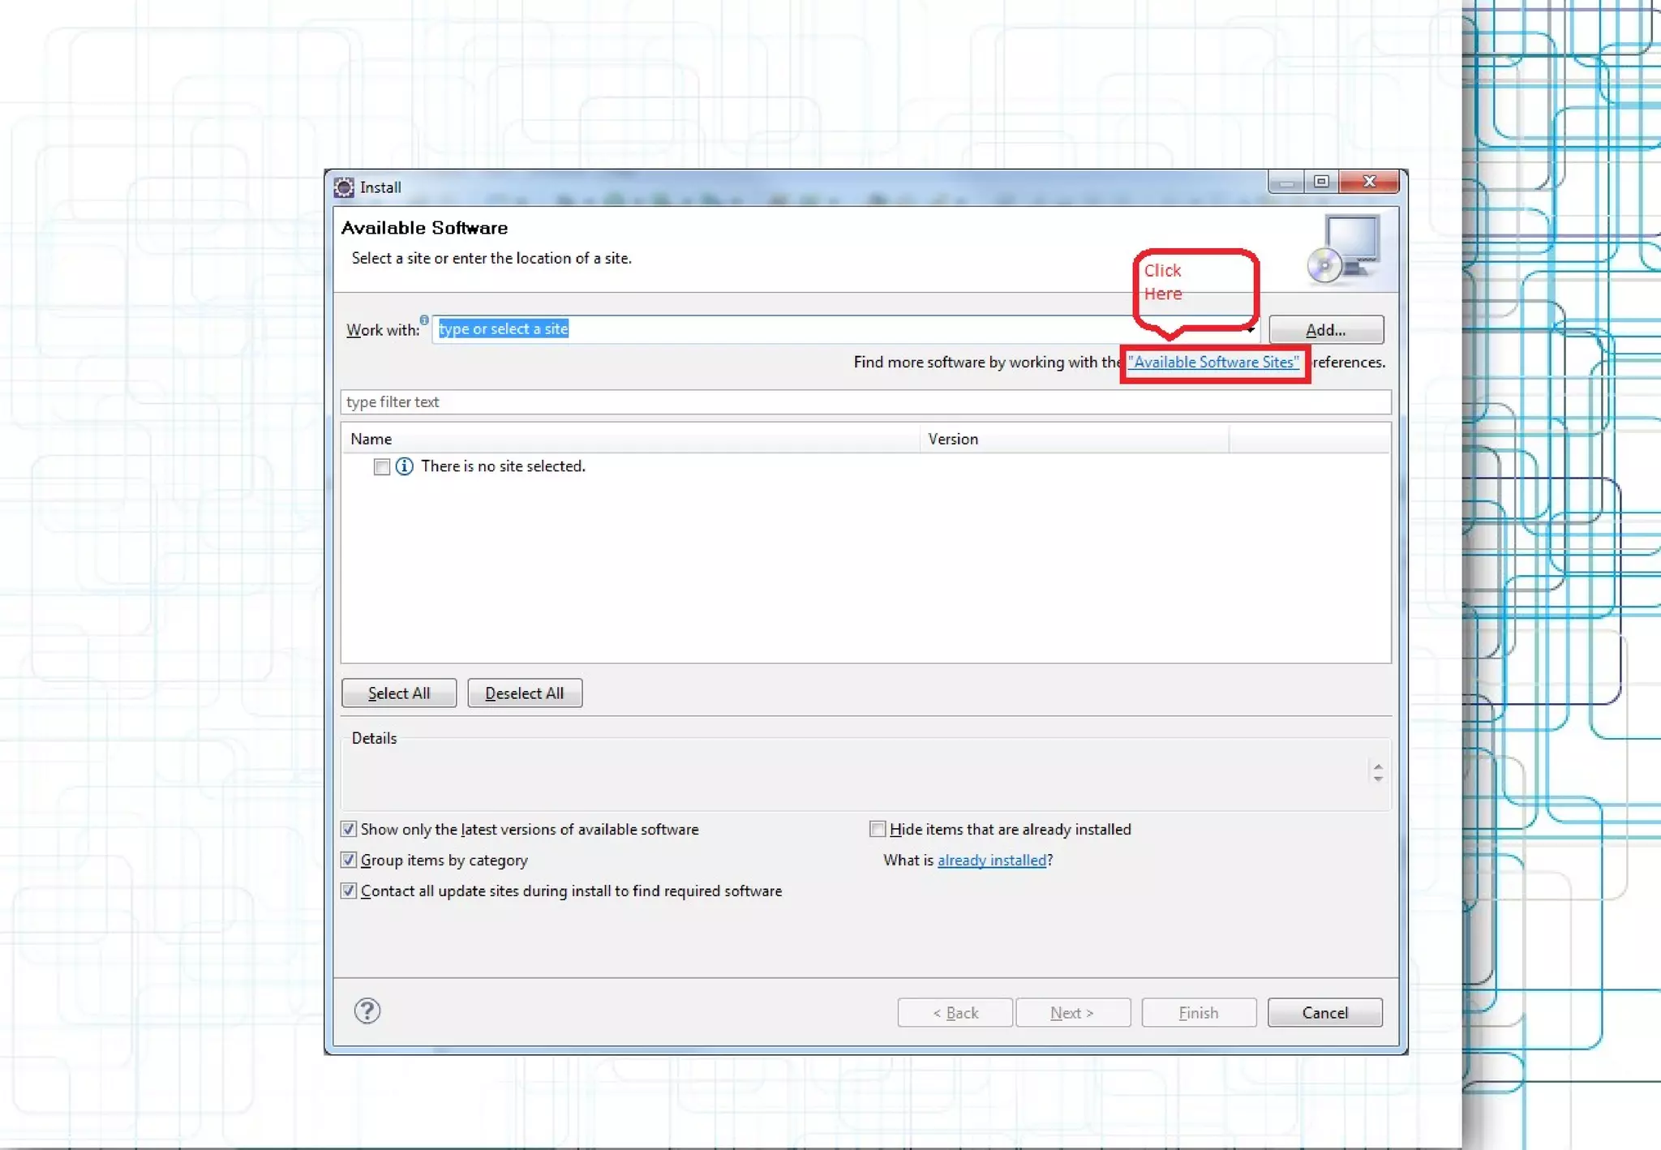
Task: Click the small info decorator near Work with
Action: click(424, 320)
